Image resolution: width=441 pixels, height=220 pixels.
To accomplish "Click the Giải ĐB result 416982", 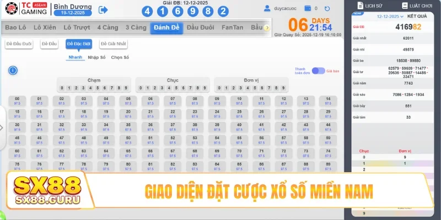I will (x=408, y=27).
